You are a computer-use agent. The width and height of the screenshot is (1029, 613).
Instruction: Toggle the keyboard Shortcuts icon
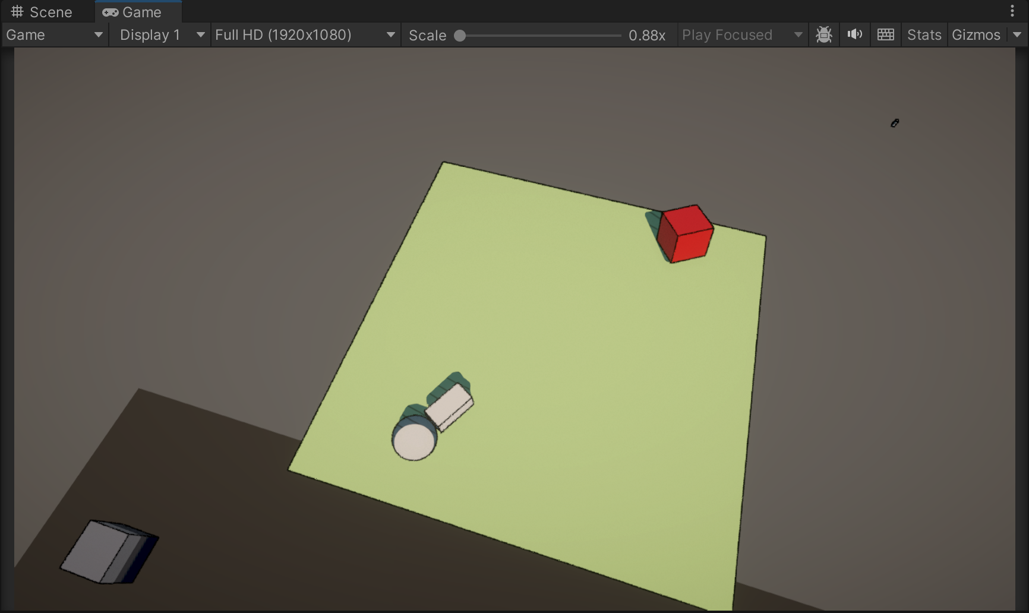click(885, 35)
